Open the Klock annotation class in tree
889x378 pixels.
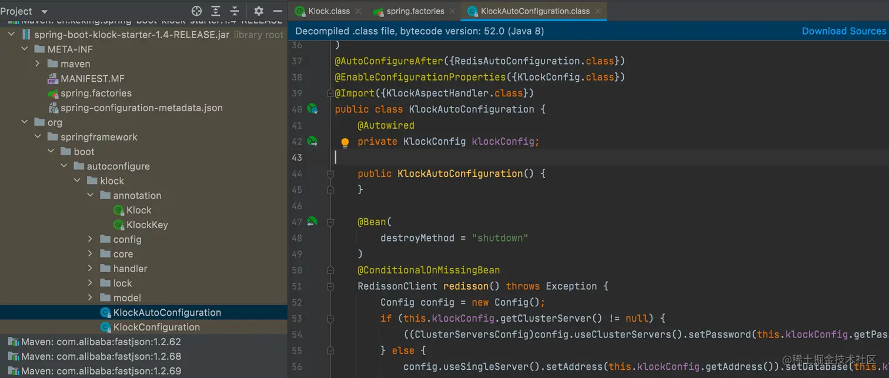click(x=139, y=210)
